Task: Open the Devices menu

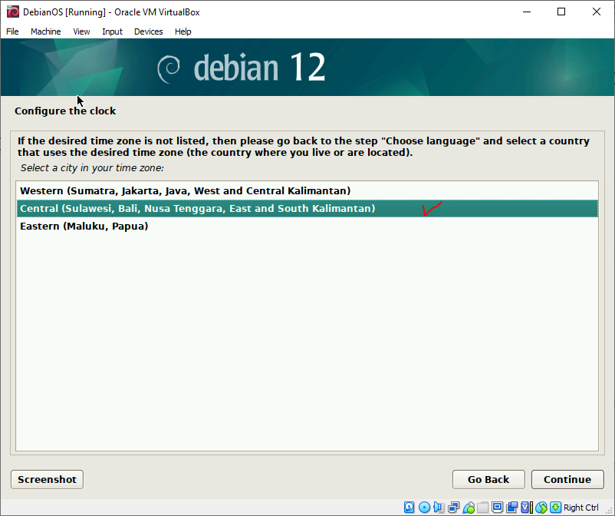Action: tap(148, 31)
